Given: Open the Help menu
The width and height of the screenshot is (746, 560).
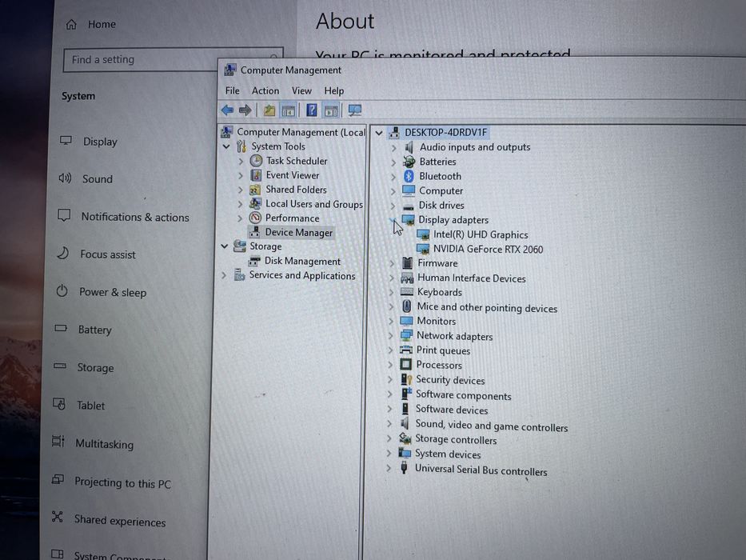Looking at the screenshot, I should click(x=334, y=90).
